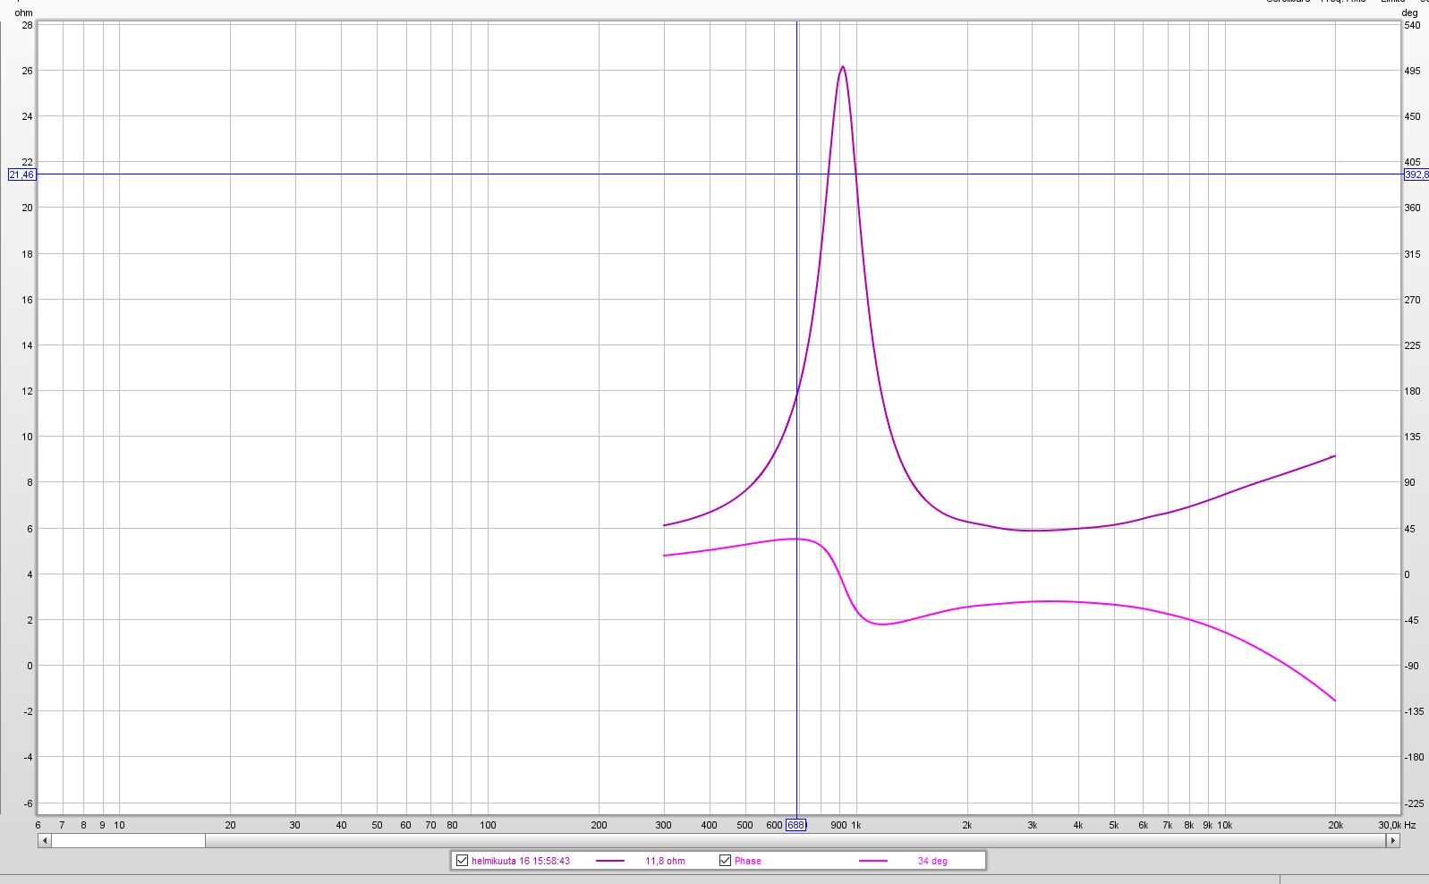This screenshot has height=884, width=1429.
Task: Click the cursor frequency readout box 688
Action: click(x=795, y=825)
